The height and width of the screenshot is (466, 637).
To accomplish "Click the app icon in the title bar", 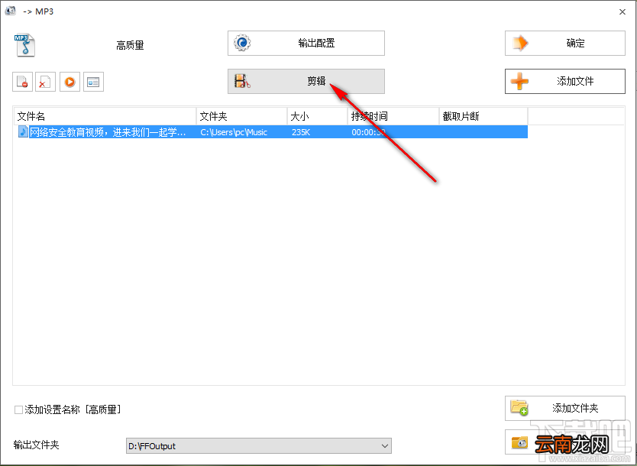I will click(10, 11).
